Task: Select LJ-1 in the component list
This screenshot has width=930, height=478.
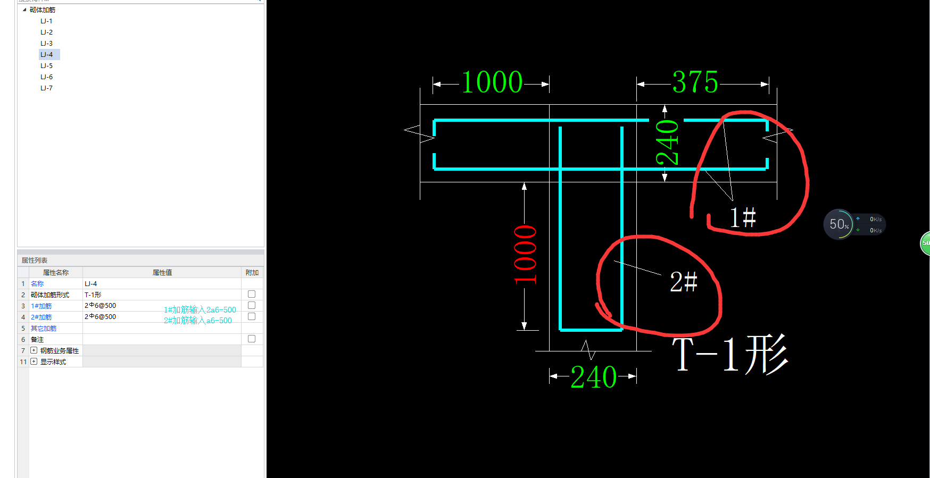Action: (x=46, y=21)
